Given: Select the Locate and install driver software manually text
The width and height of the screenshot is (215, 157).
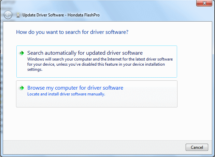Looking at the screenshot, I should pos(66,94).
